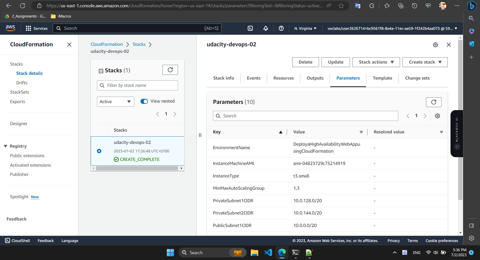Open the Stack actions dropdown
Screen dimensions: 480x260
click(x=376, y=62)
